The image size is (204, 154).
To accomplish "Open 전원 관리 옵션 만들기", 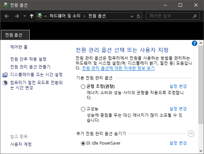I will point(30,67).
